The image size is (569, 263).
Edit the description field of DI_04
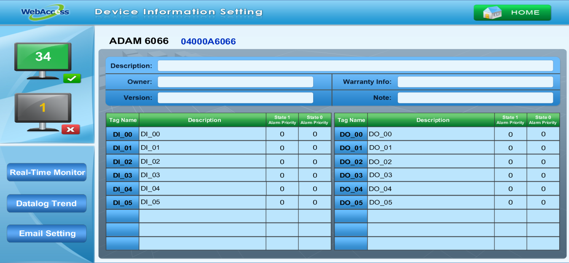(203, 189)
